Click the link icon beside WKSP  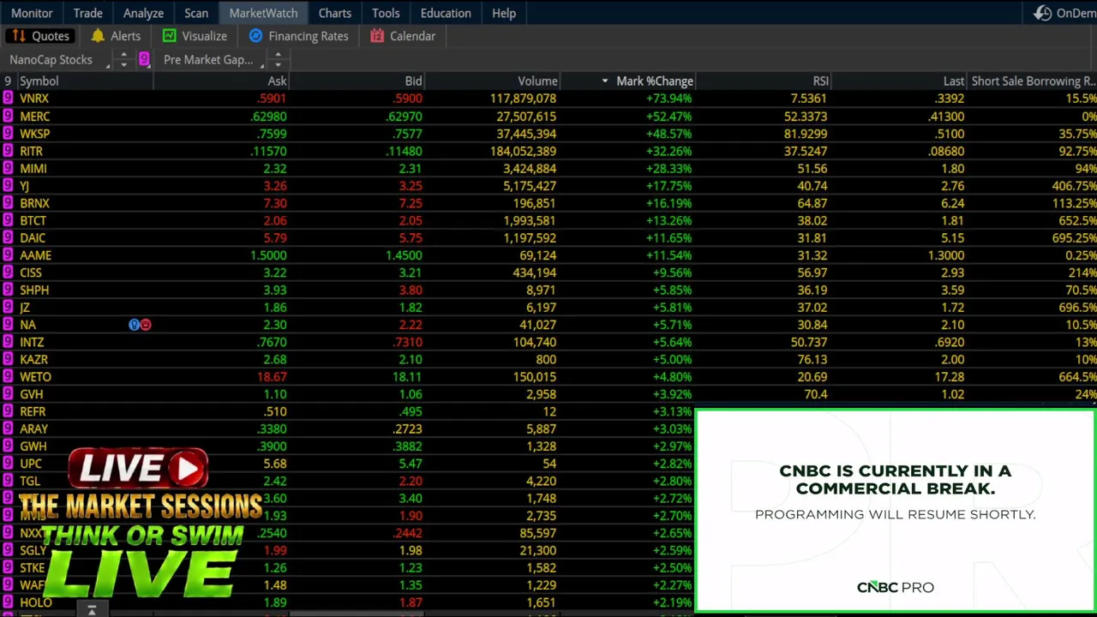pyautogui.click(x=8, y=134)
